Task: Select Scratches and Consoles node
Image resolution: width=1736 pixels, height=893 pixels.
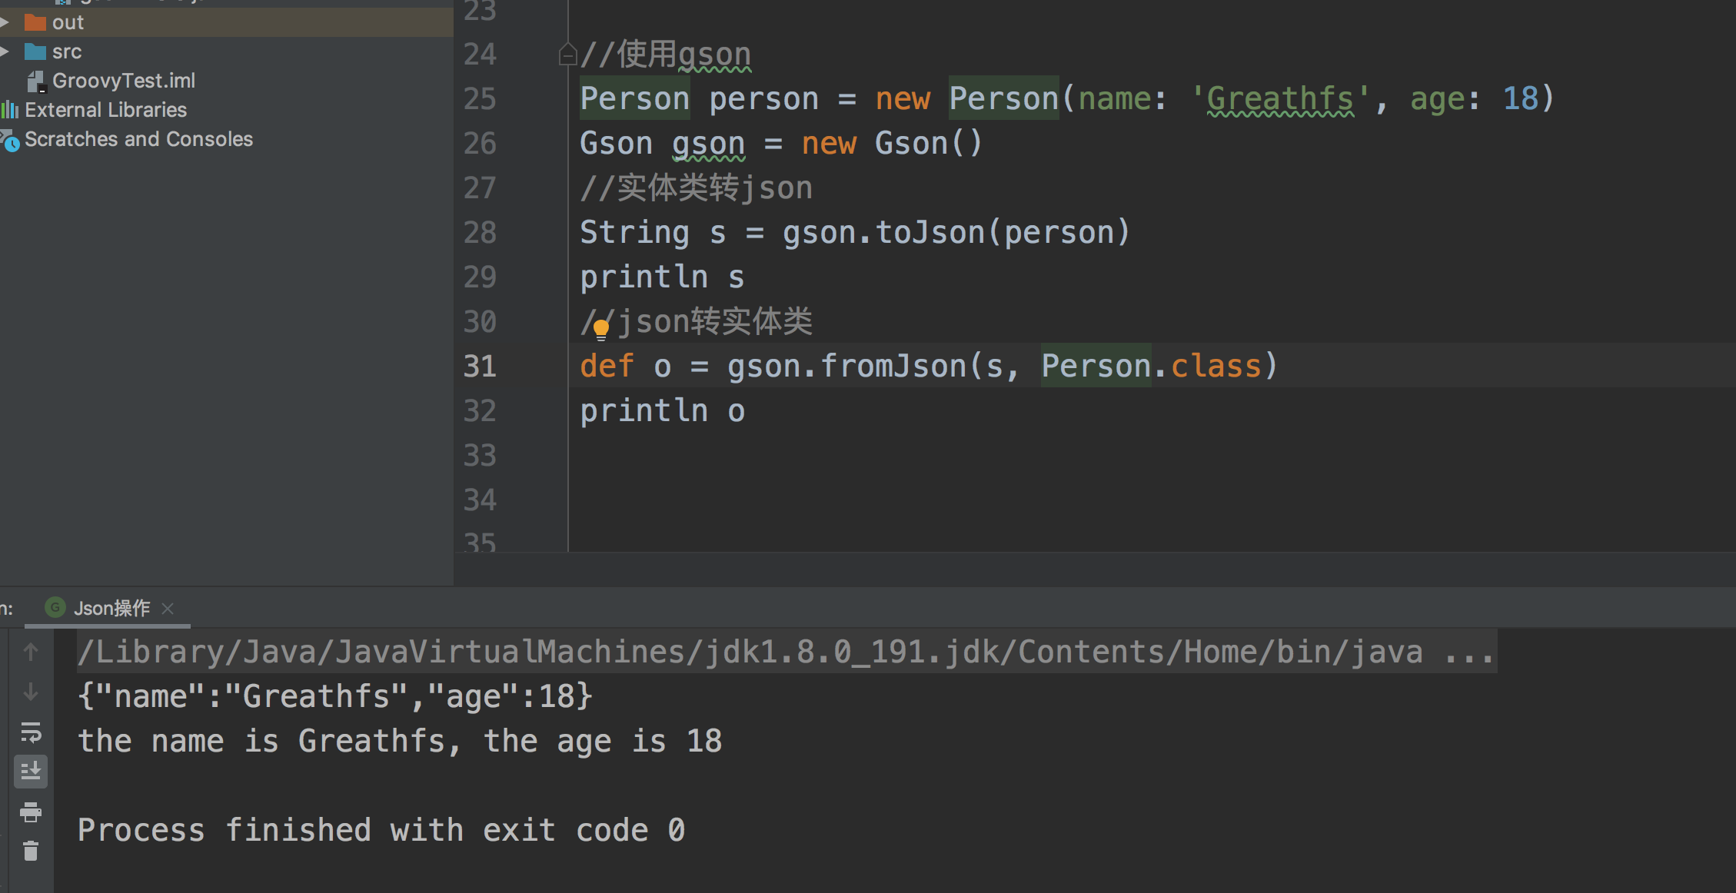Action: click(138, 139)
